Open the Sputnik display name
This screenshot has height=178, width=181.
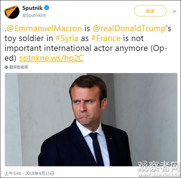pos(32,8)
